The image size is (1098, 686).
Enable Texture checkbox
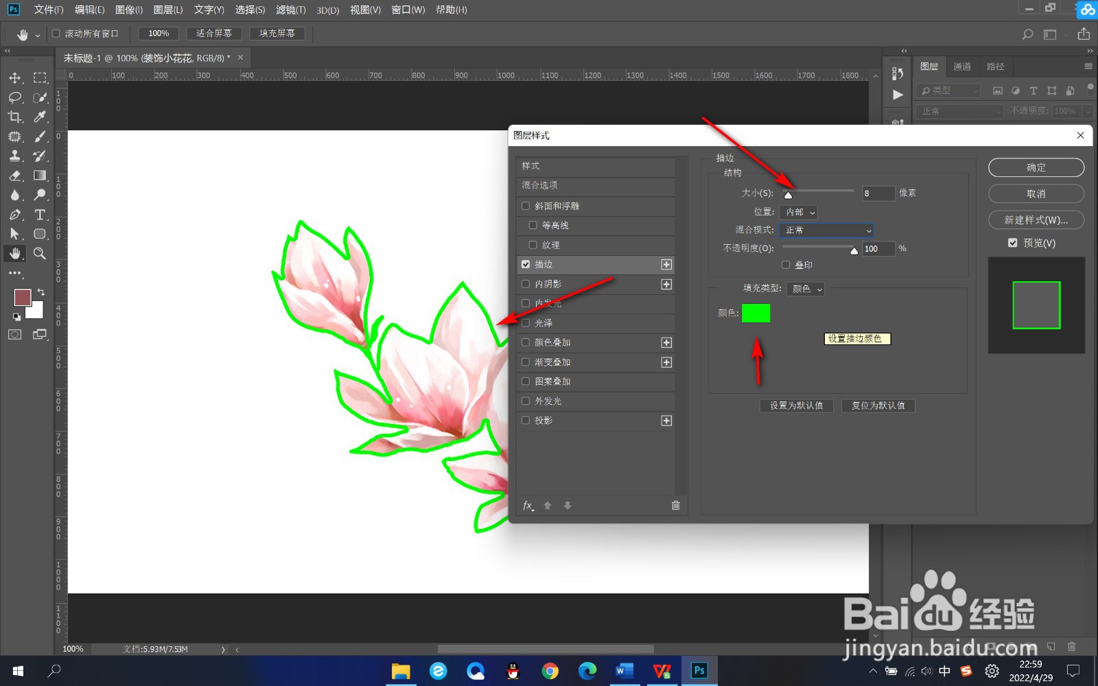pos(533,245)
